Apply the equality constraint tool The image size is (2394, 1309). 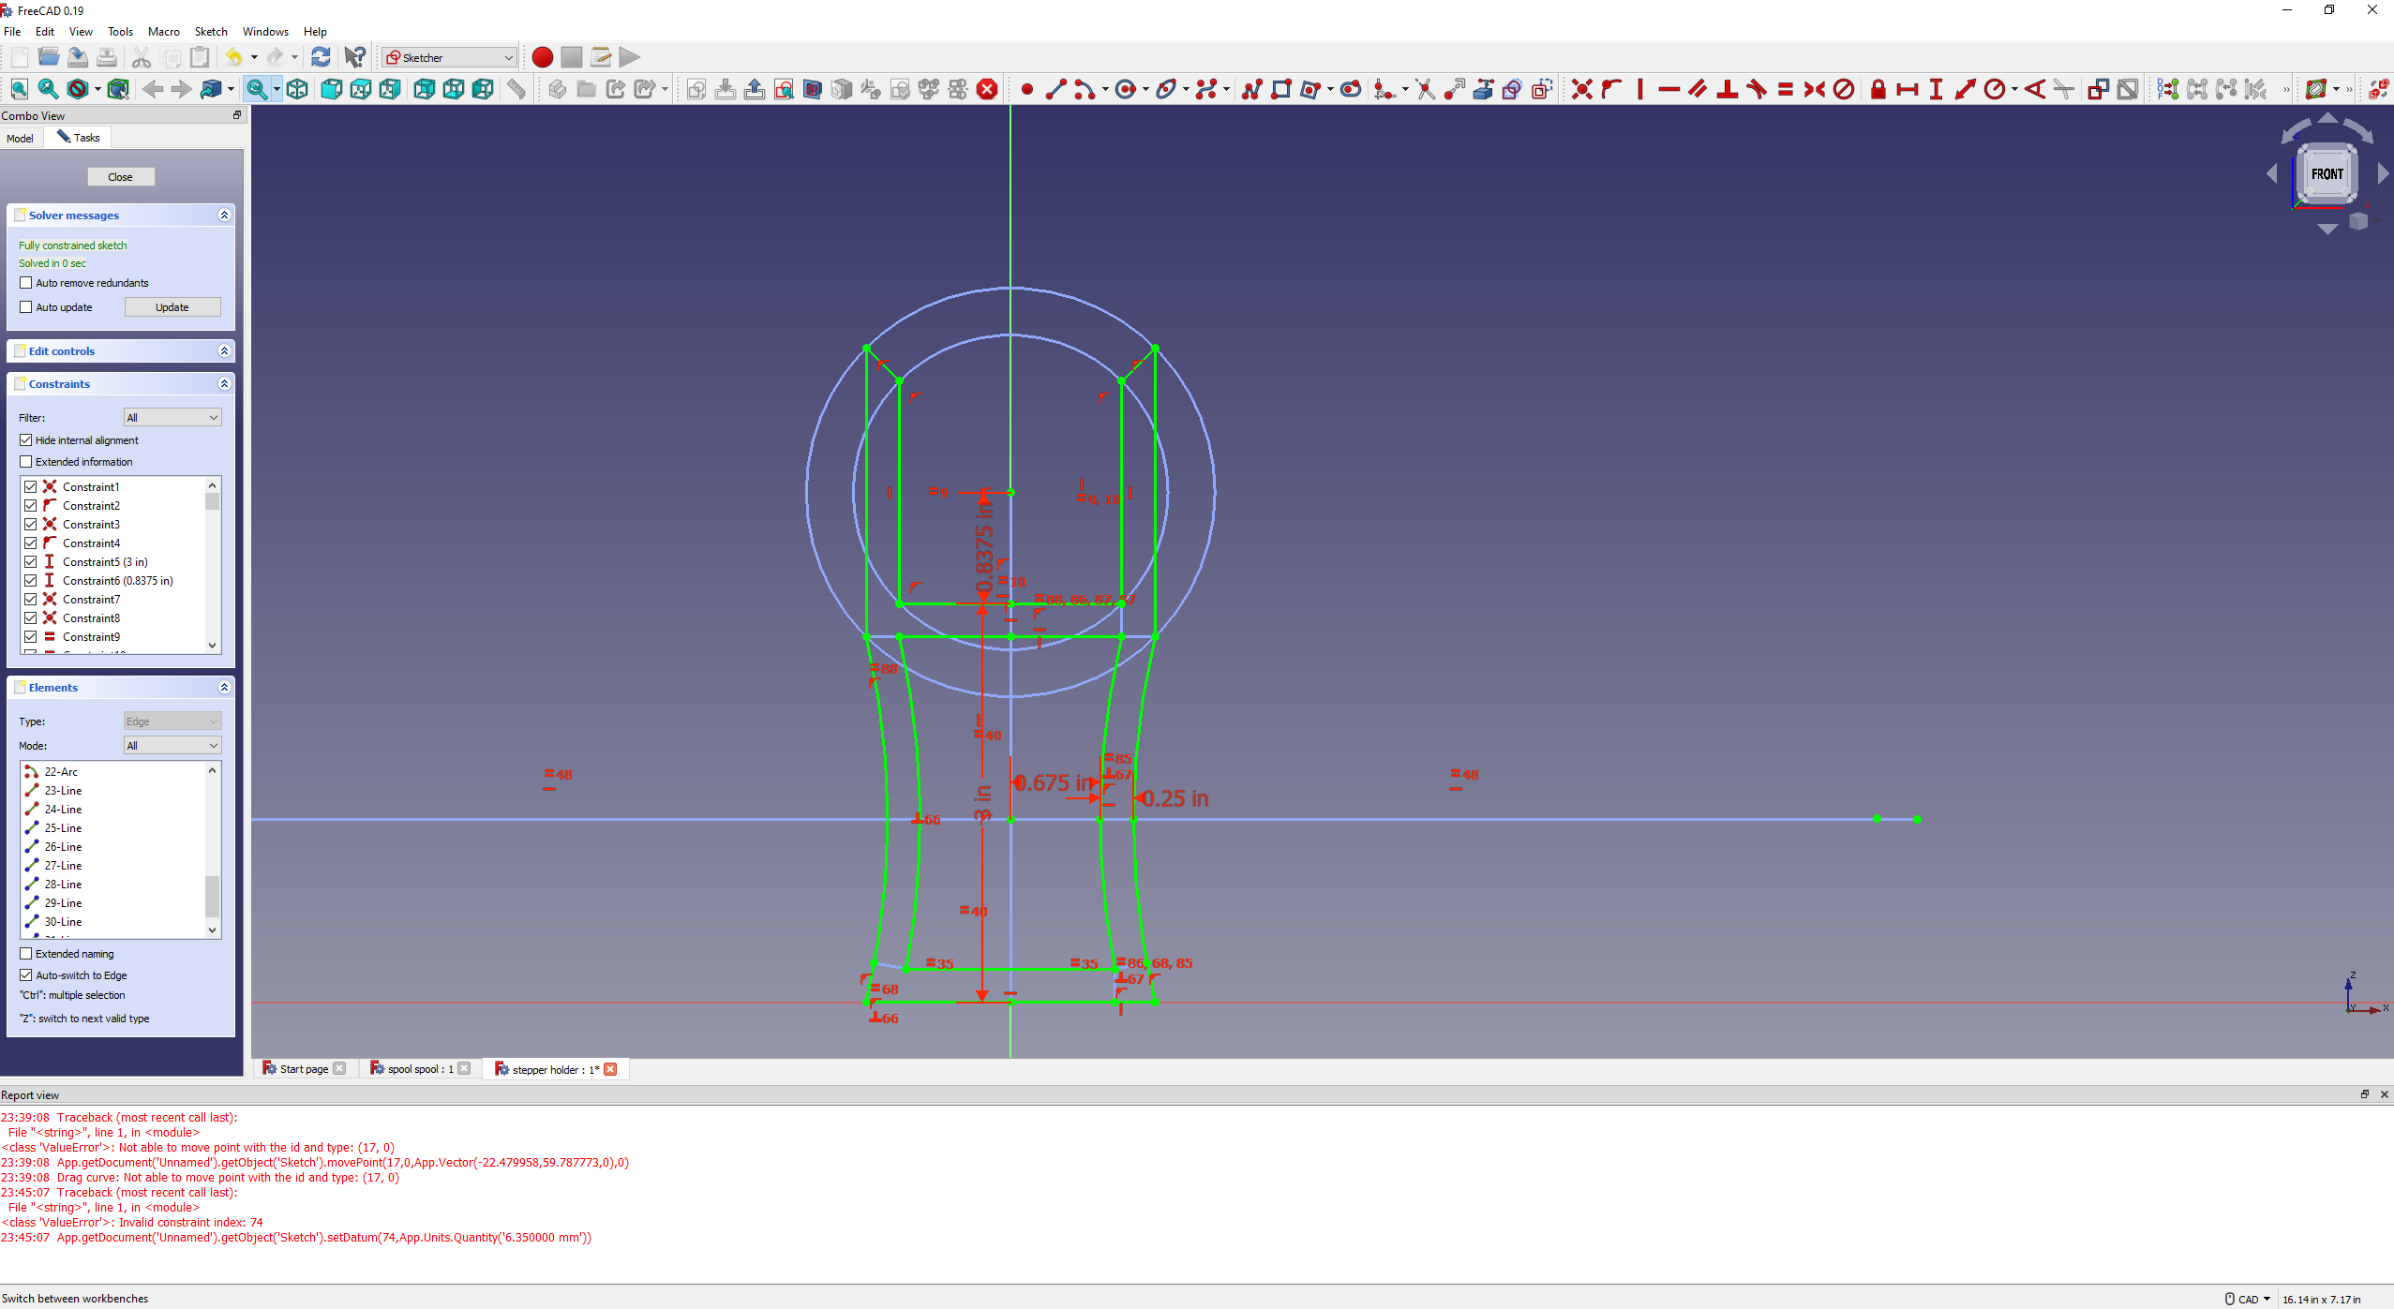coord(1785,89)
